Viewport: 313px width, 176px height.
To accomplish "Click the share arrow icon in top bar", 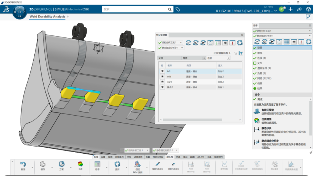I will [299, 9].
